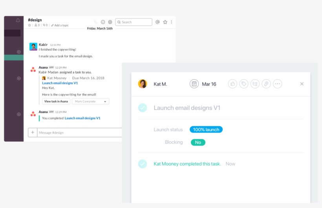Open due date calendar icon
The width and height of the screenshot is (322, 208).
[194, 84]
